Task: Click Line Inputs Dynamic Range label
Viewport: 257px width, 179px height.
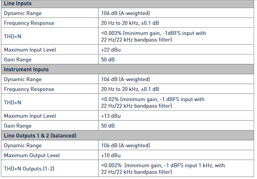Action: (23, 13)
